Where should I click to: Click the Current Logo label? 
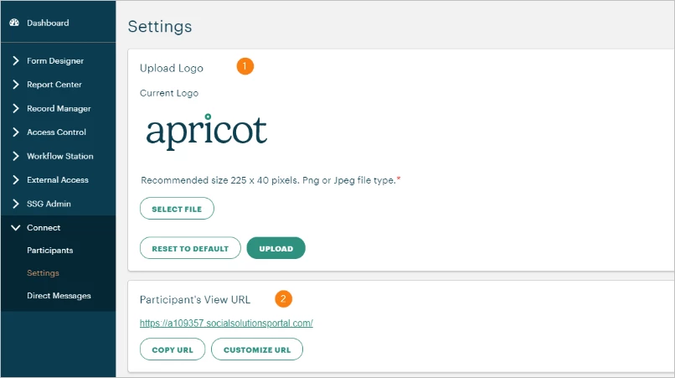(x=169, y=93)
